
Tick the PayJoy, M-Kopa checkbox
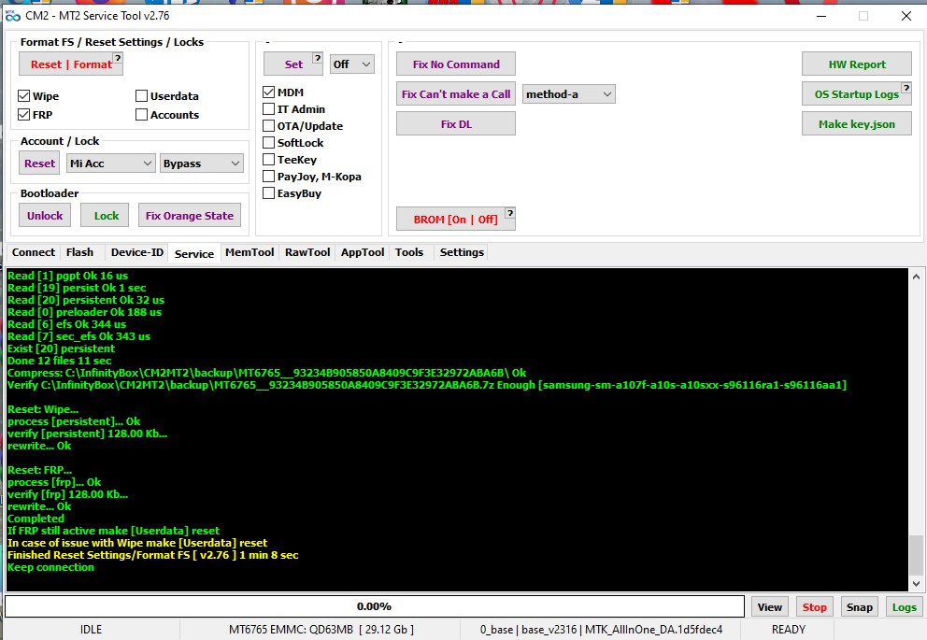click(x=268, y=176)
